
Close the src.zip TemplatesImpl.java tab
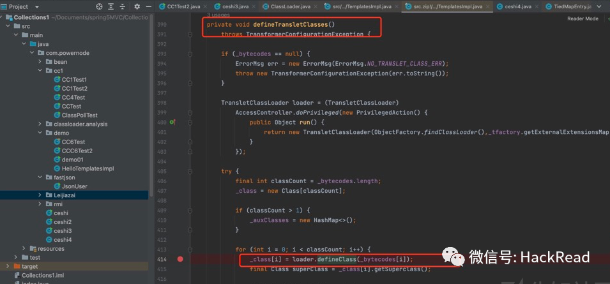pos(487,6)
